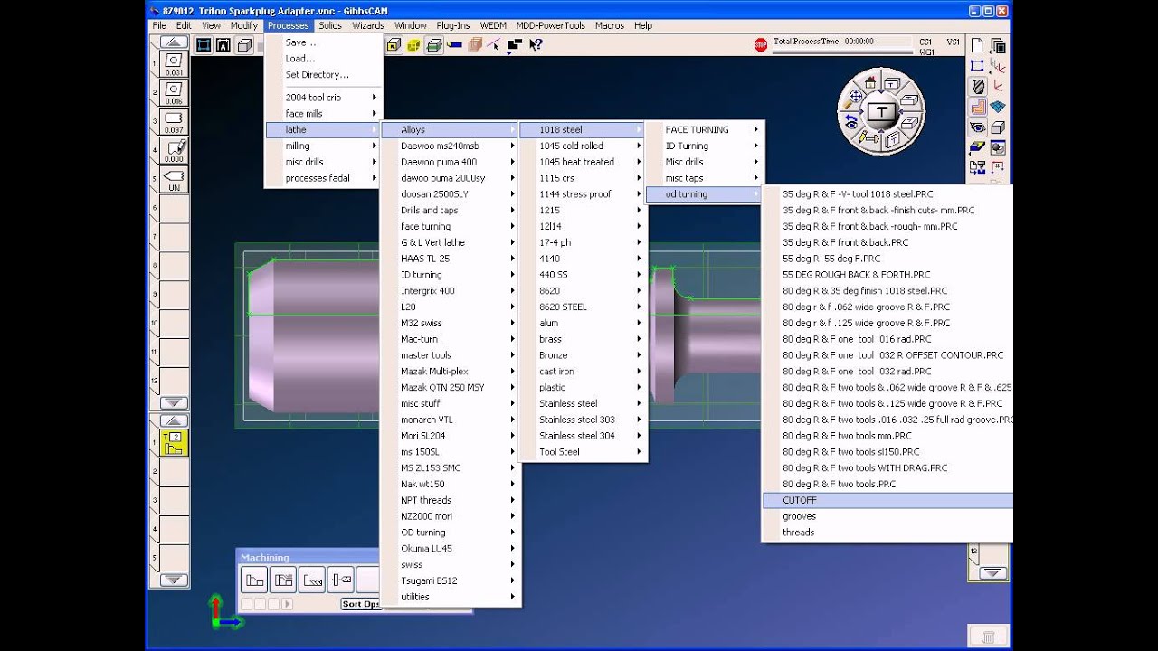Expand the 'HAAS TL-25' submenu
This screenshot has height=651, width=1158.
point(449,259)
